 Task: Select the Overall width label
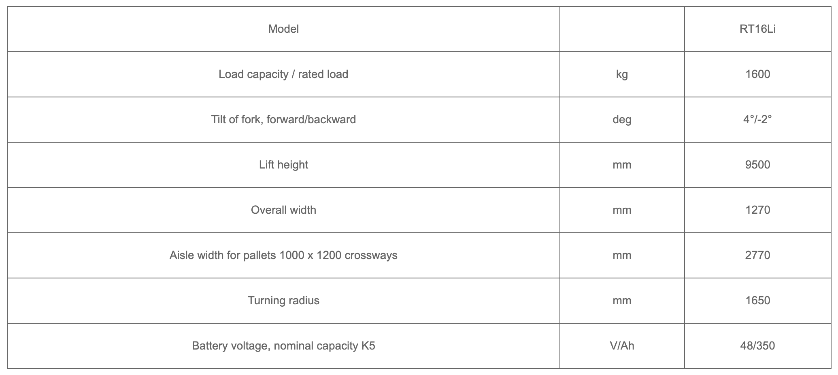[x=283, y=210]
